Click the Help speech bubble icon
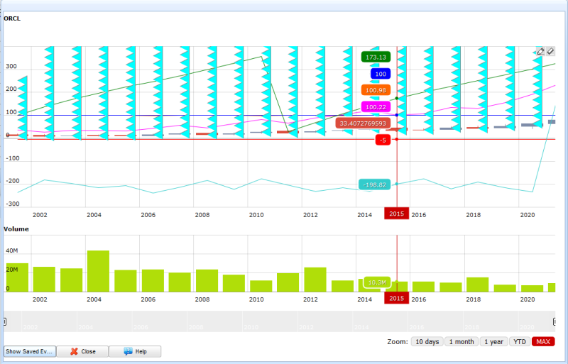568x364 pixels. [128, 351]
